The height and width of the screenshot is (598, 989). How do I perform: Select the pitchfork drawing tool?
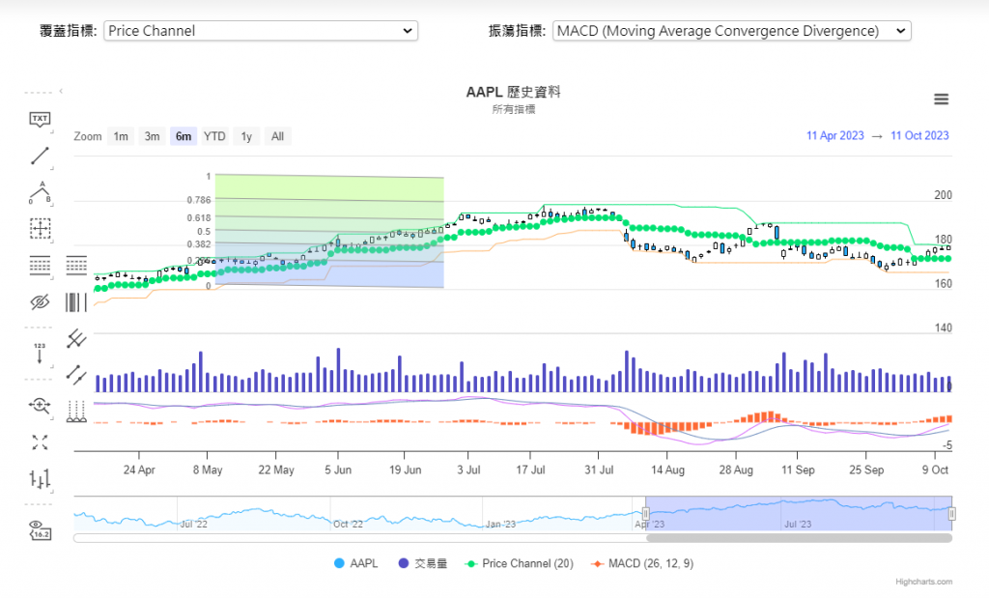tap(76, 339)
